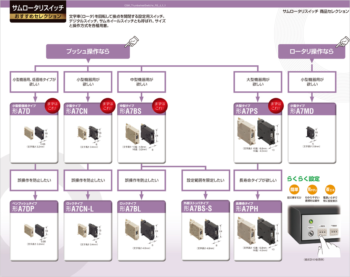Open the おすすめセレクション gold label
350x277 pixels.
pos(37,16)
